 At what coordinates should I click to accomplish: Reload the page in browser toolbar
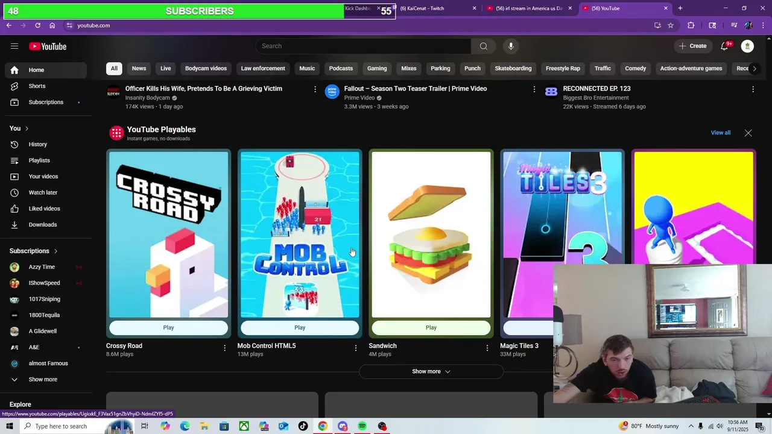pyautogui.click(x=37, y=25)
